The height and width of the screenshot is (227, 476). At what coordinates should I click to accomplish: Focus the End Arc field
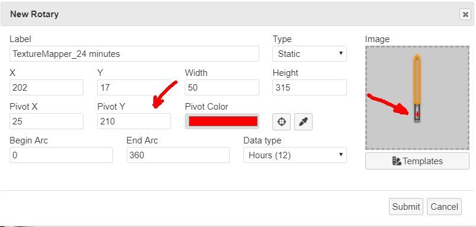tap(178, 155)
